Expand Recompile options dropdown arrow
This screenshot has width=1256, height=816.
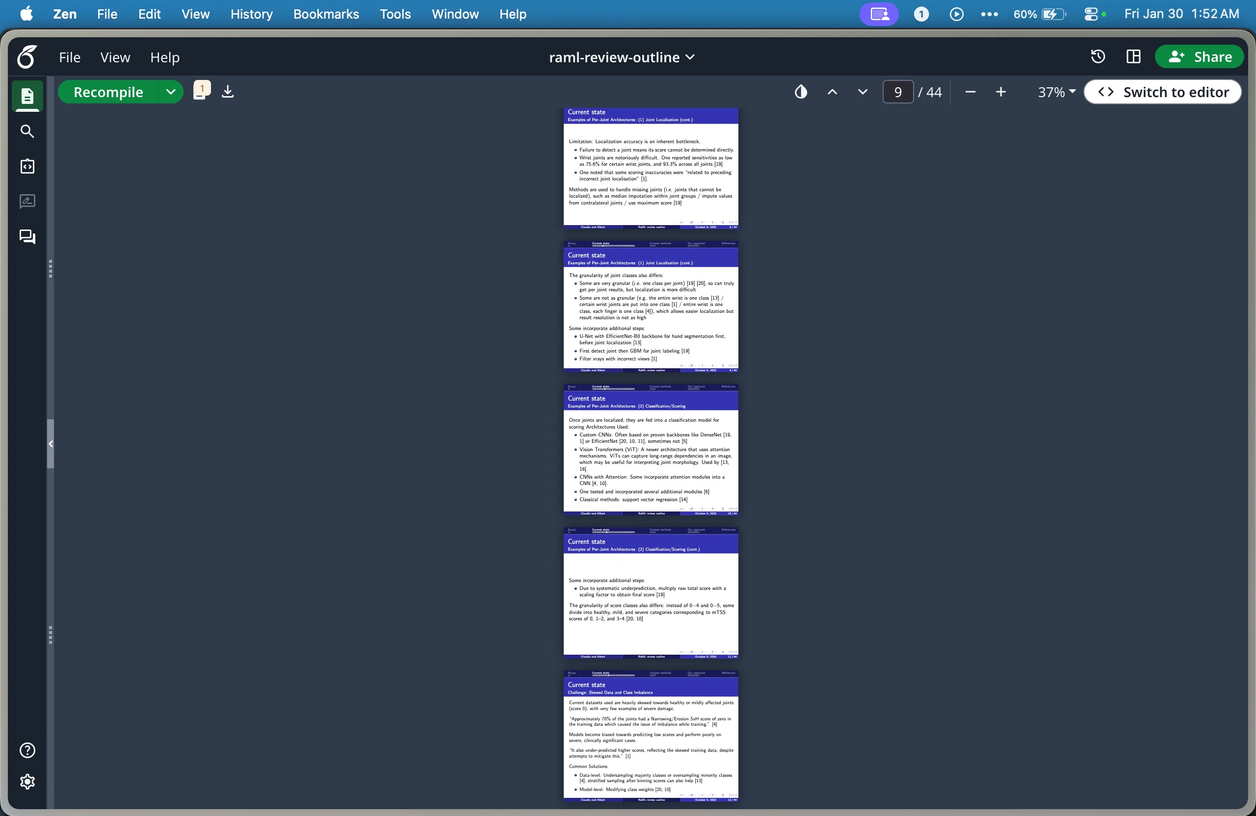point(170,92)
